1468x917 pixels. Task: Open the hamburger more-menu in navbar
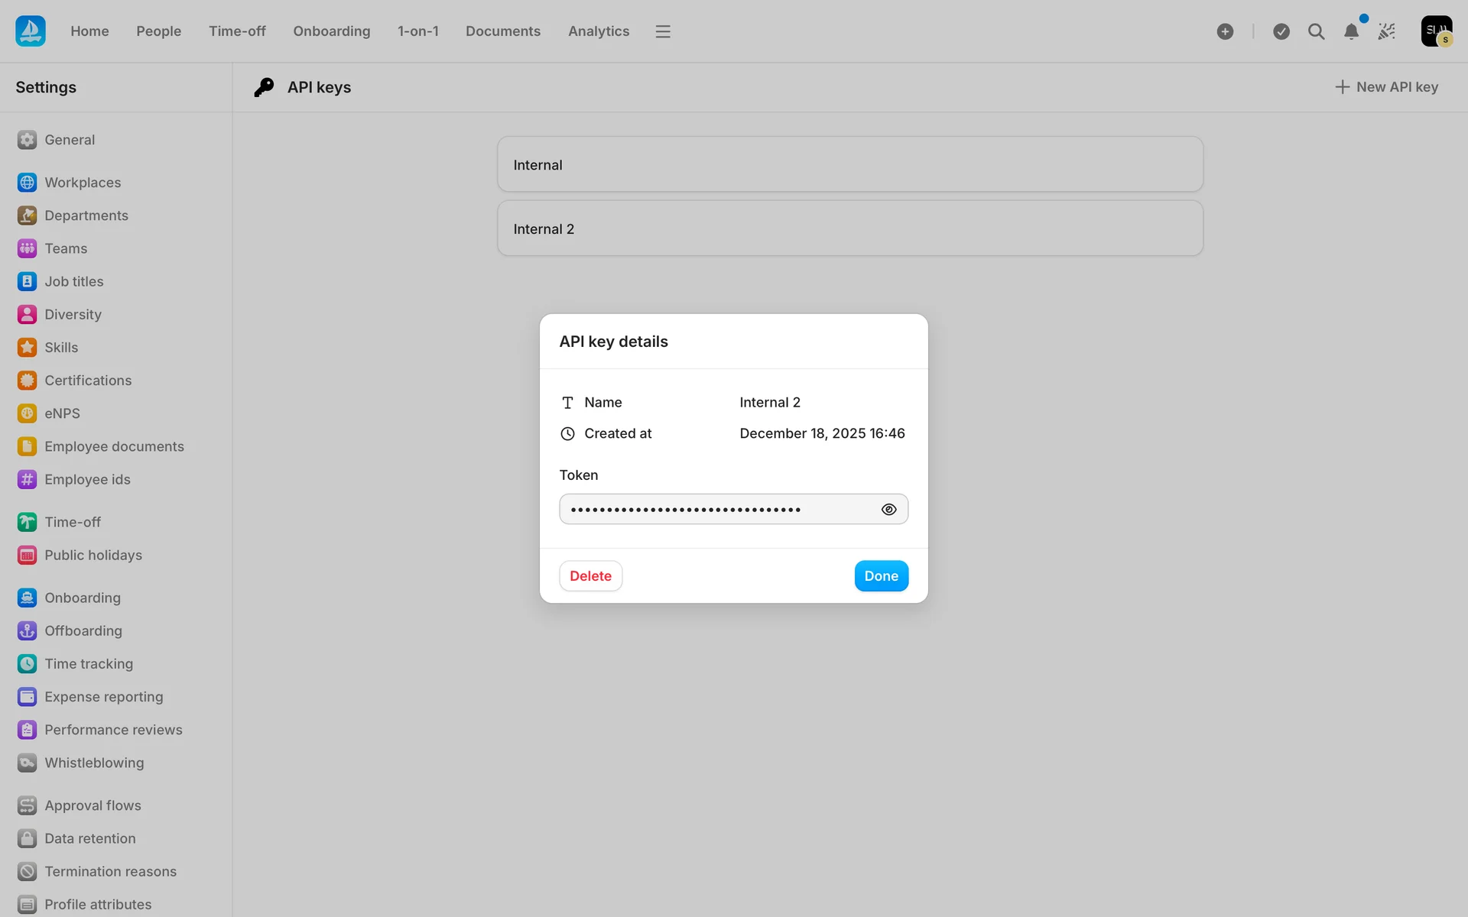click(x=663, y=31)
